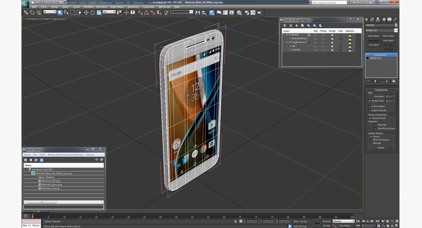The width and height of the screenshot is (422, 228).
Task: Click the Mirror tool icon
Action: [198, 13]
